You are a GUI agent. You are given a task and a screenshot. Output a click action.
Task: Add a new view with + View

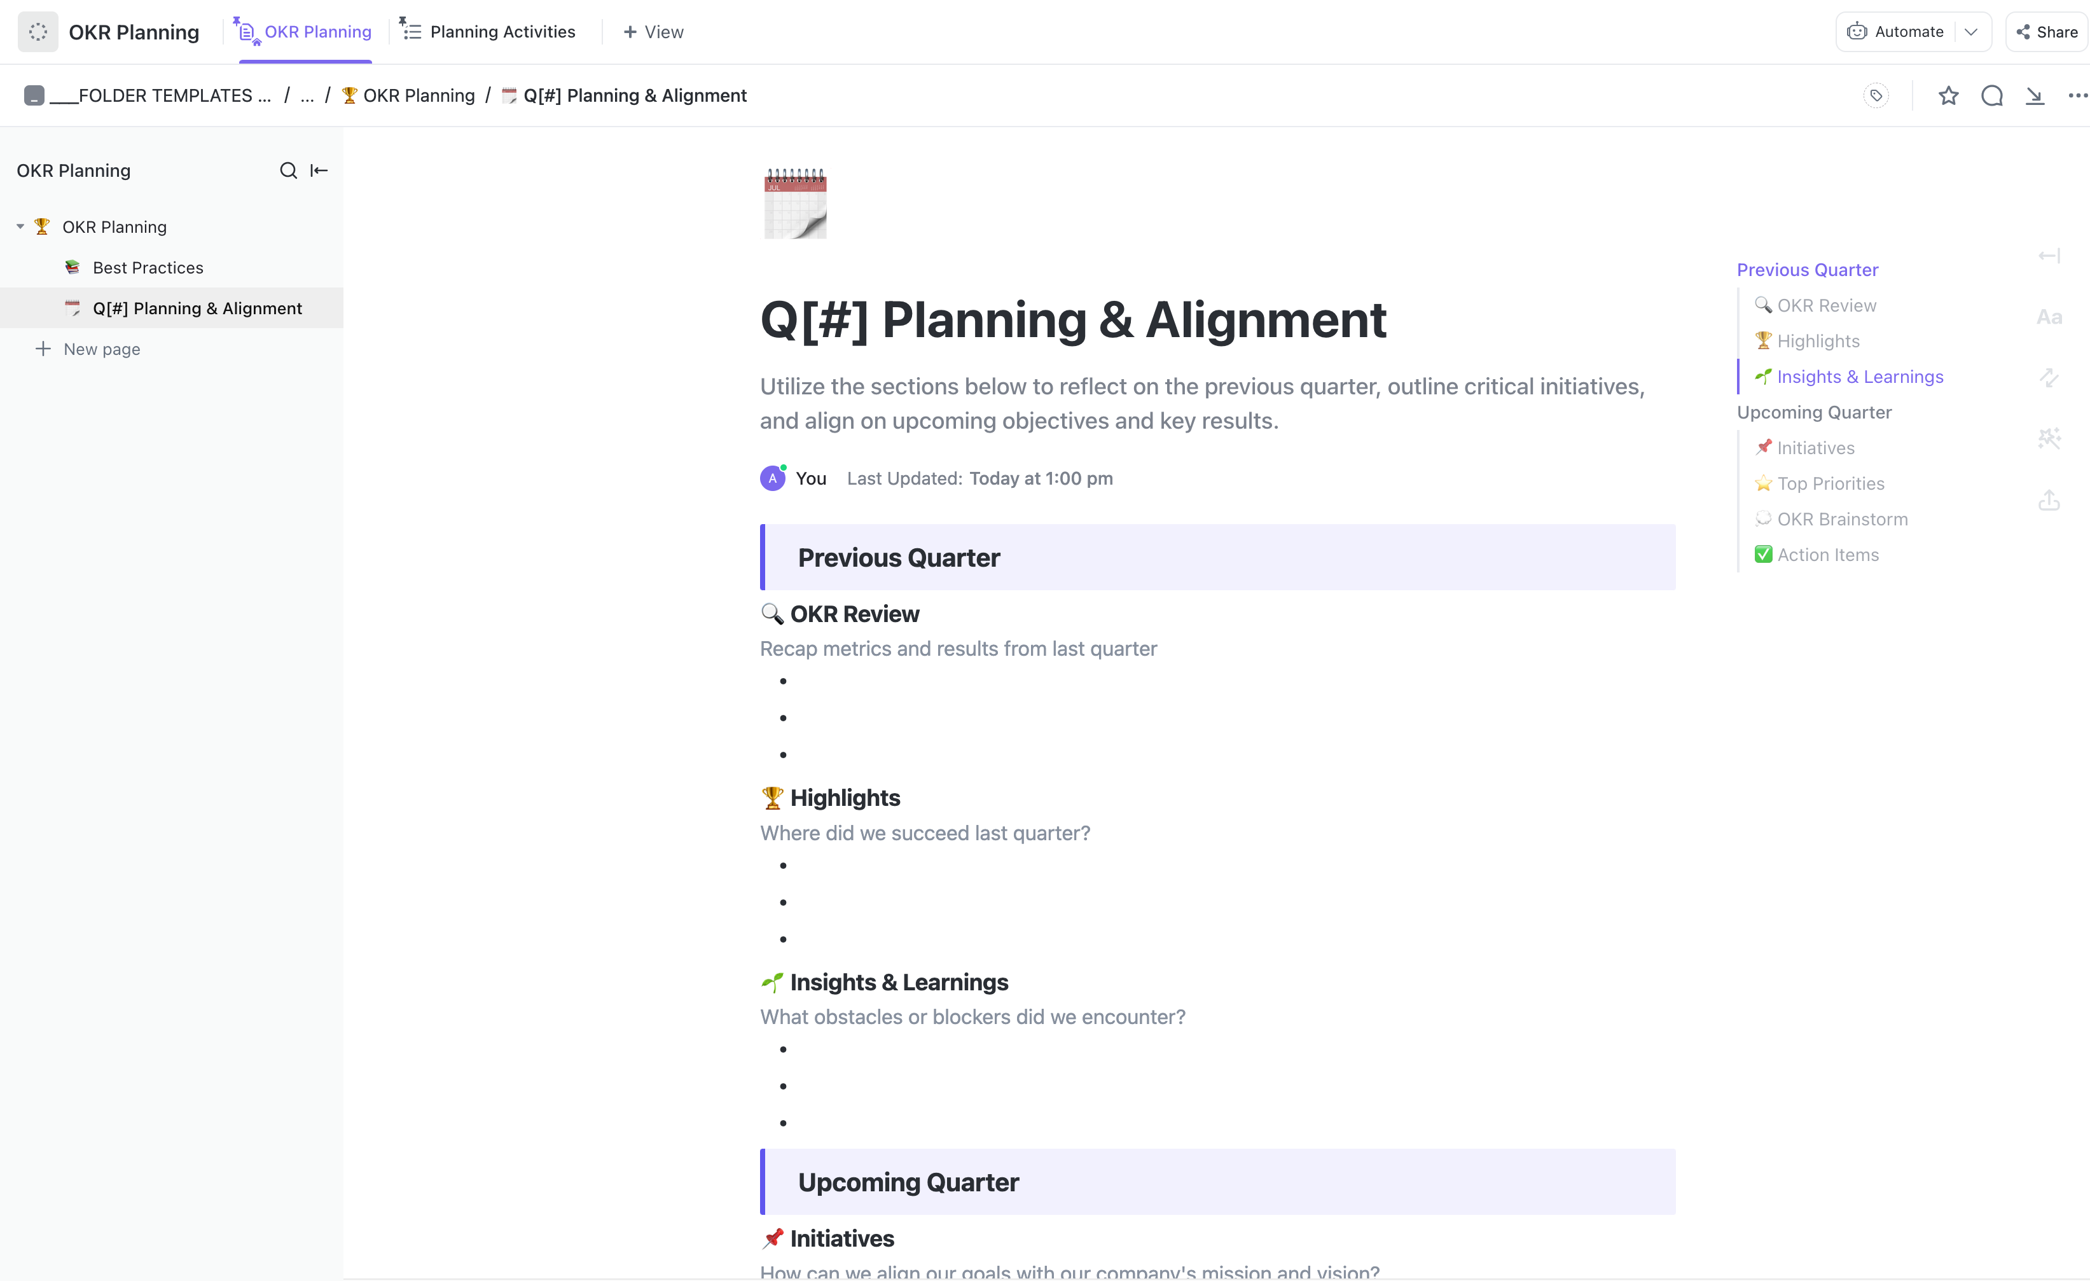point(653,32)
